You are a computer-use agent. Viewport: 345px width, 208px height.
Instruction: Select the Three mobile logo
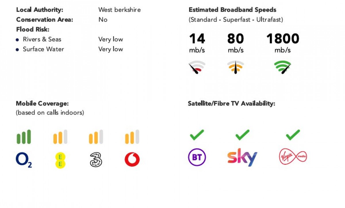96,160
